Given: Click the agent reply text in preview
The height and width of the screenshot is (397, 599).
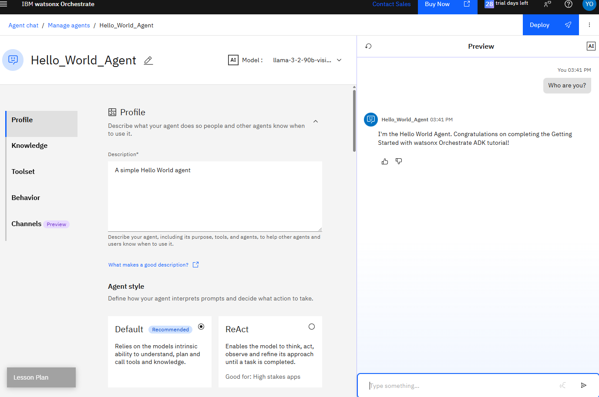Looking at the screenshot, I should (x=475, y=138).
